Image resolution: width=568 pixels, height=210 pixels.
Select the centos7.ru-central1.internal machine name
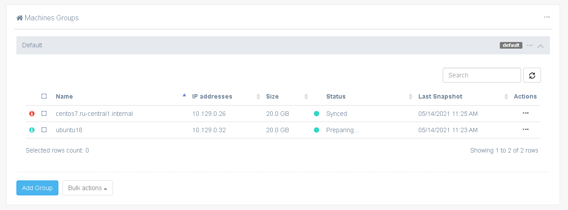(94, 114)
